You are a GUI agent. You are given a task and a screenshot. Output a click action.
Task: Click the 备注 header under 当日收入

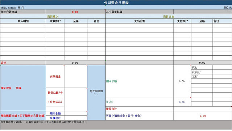96,21
